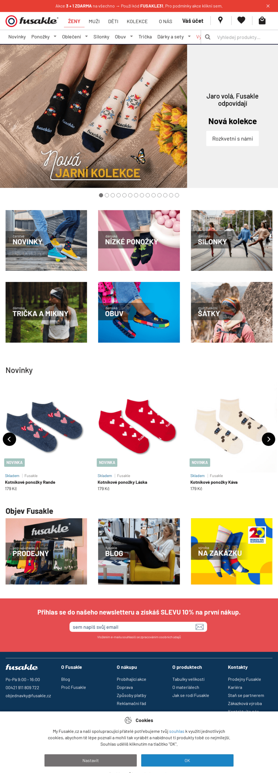This screenshot has height=773, width=278.
Task: Click the newsletter email input field
Action: pyautogui.click(x=133, y=627)
